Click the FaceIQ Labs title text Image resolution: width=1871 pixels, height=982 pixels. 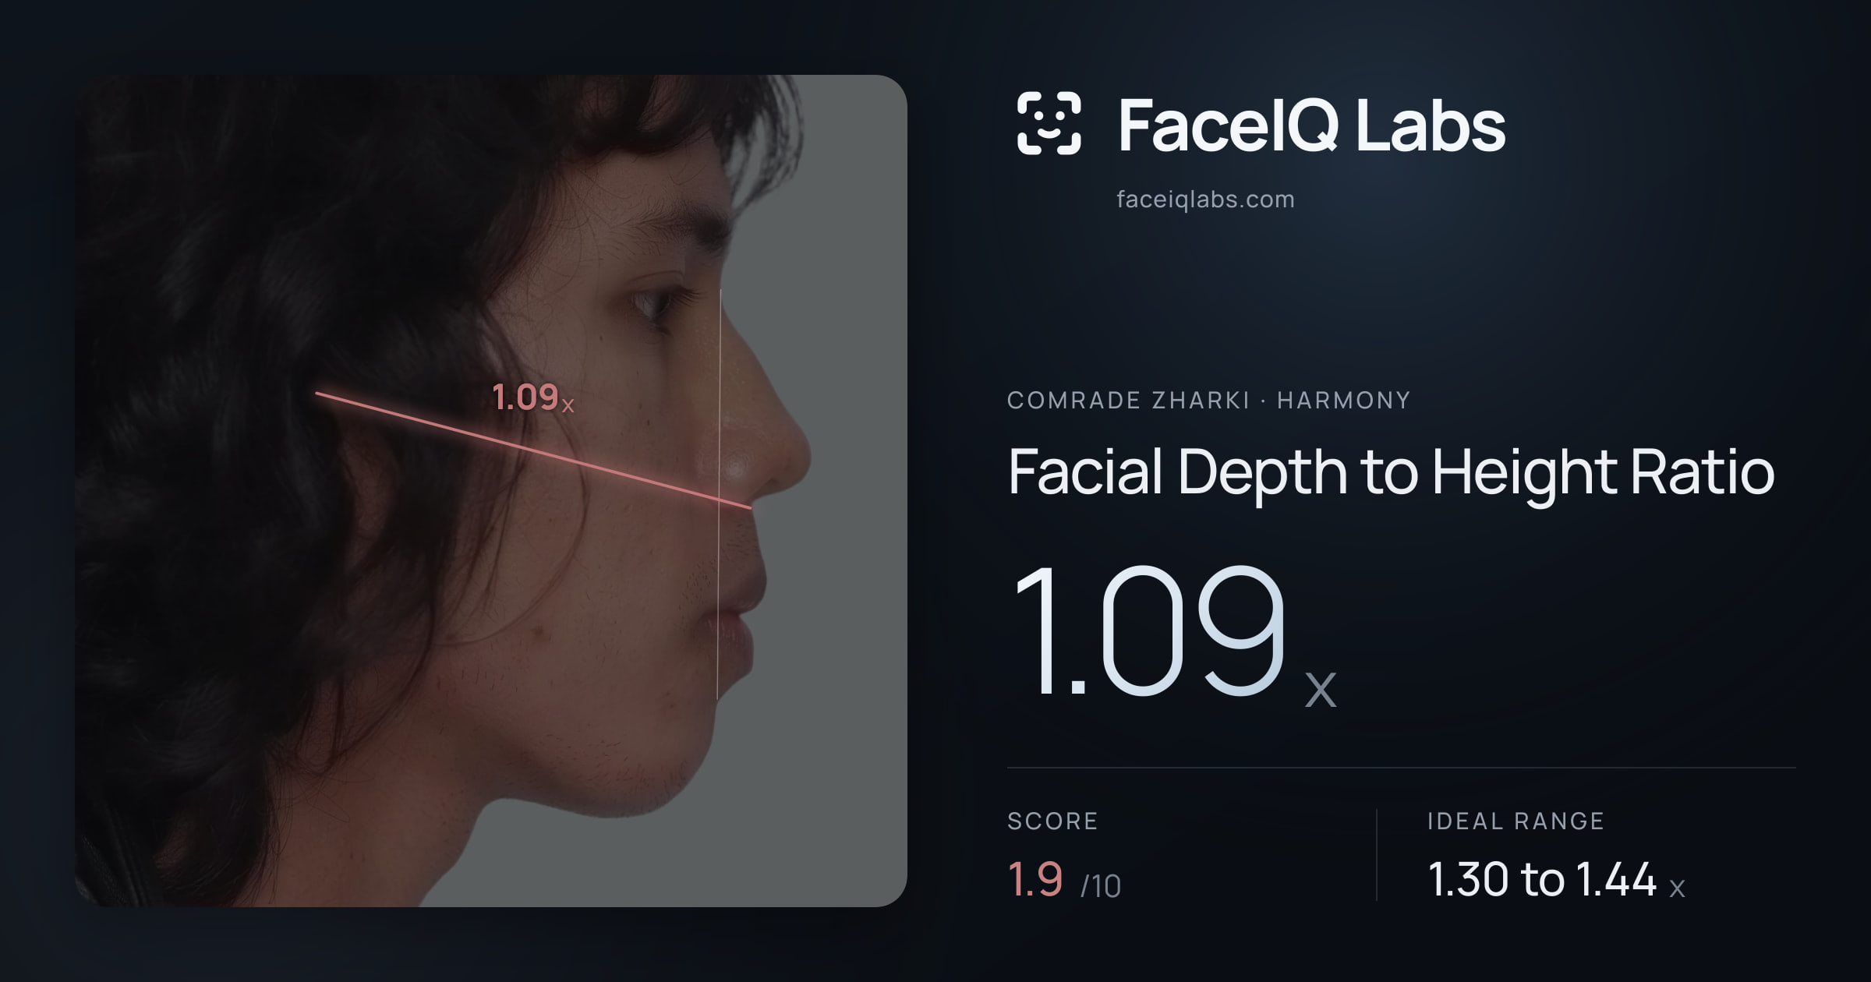[1311, 125]
